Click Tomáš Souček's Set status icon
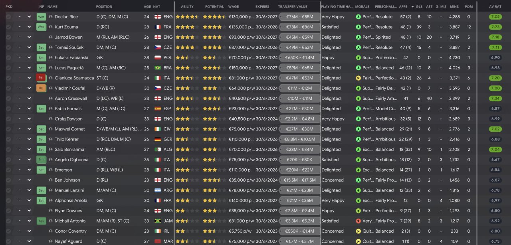This screenshot has width=511, height=245. click(x=41, y=47)
